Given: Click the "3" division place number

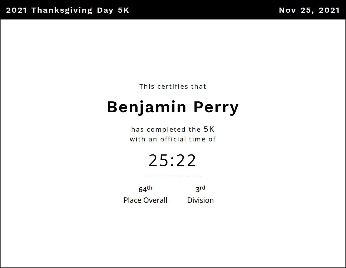Looking at the screenshot, I should point(197,190).
